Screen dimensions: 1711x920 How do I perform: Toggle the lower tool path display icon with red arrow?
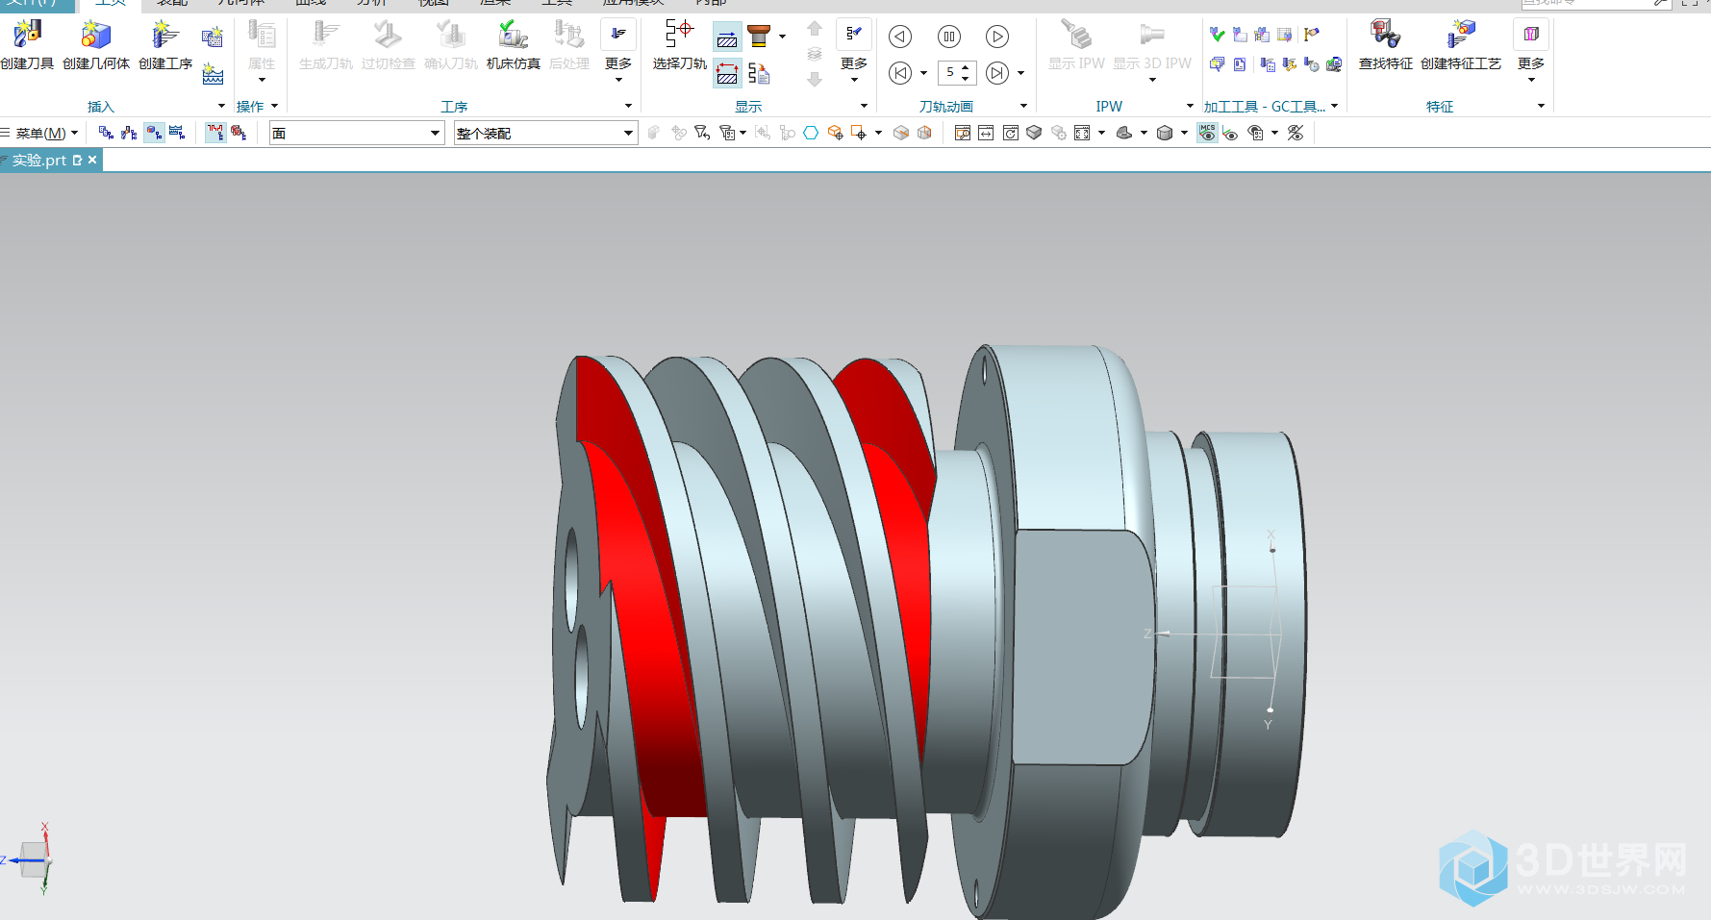(728, 73)
